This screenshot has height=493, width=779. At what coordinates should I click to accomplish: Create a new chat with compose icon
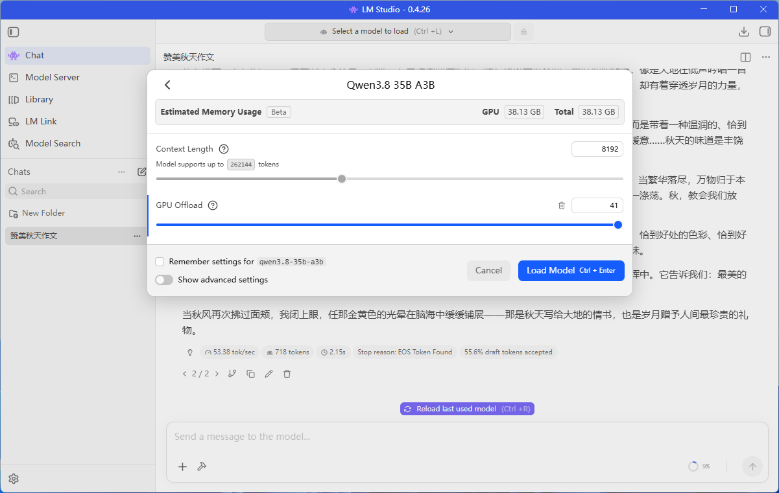click(x=142, y=172)
